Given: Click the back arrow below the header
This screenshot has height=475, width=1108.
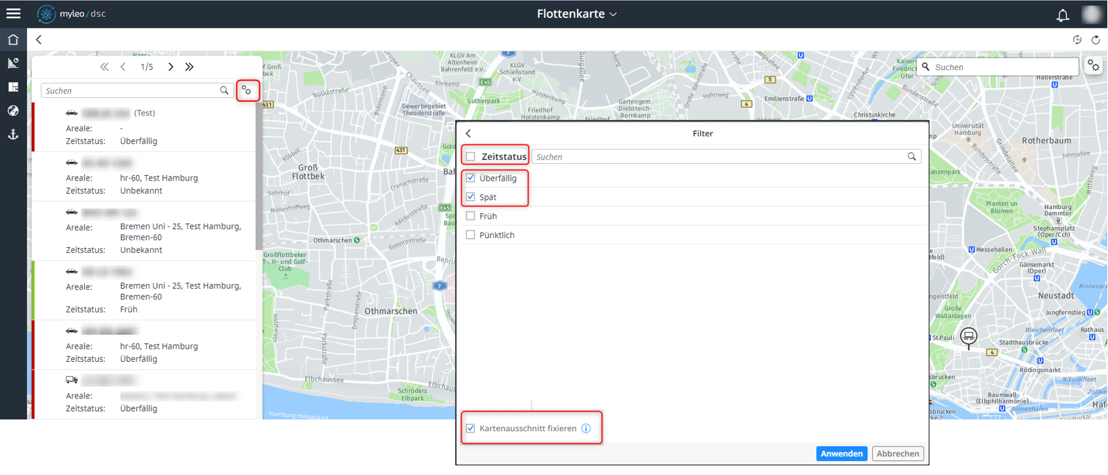Looking at the screenshot, I should (x=39, y=40).
